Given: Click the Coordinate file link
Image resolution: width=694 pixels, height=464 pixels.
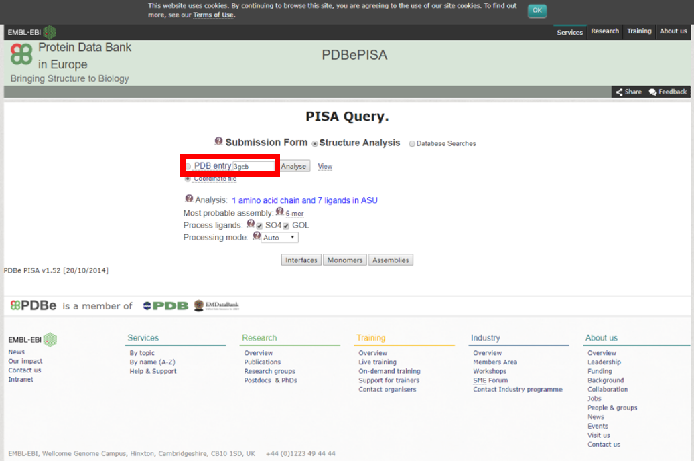Looking at the screenshot, I should tap(215, 179).
